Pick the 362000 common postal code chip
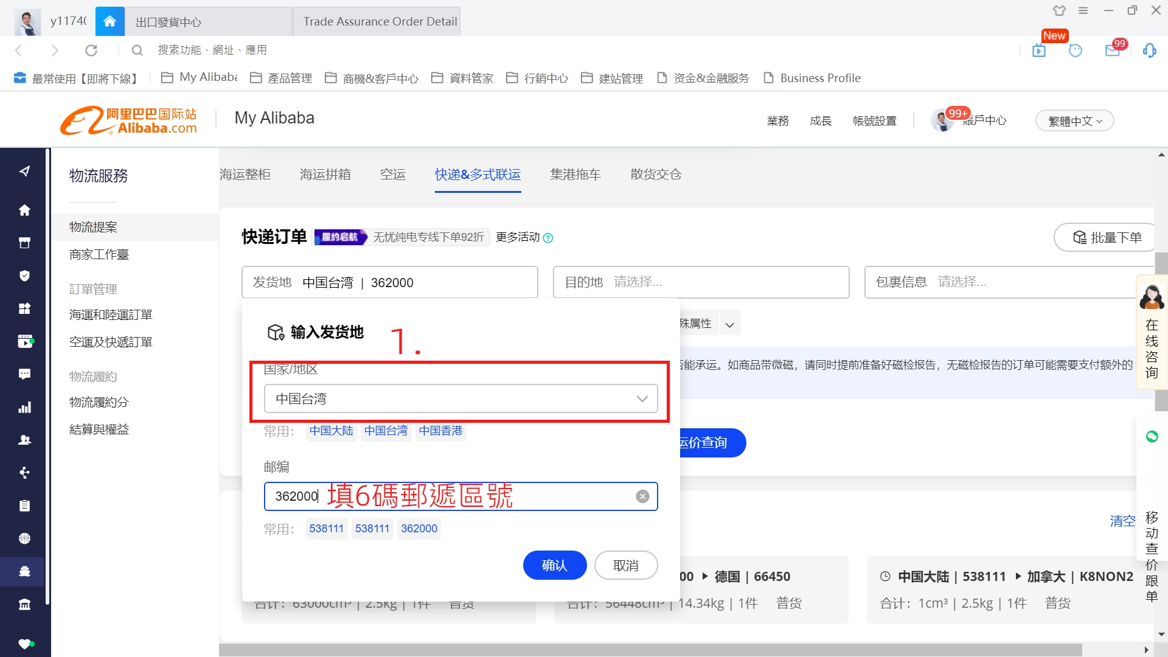 coord(419,529)
